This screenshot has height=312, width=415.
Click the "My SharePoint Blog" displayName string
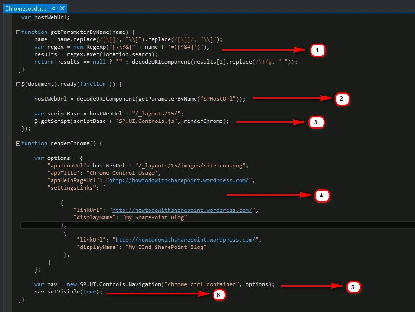[155, 217]
